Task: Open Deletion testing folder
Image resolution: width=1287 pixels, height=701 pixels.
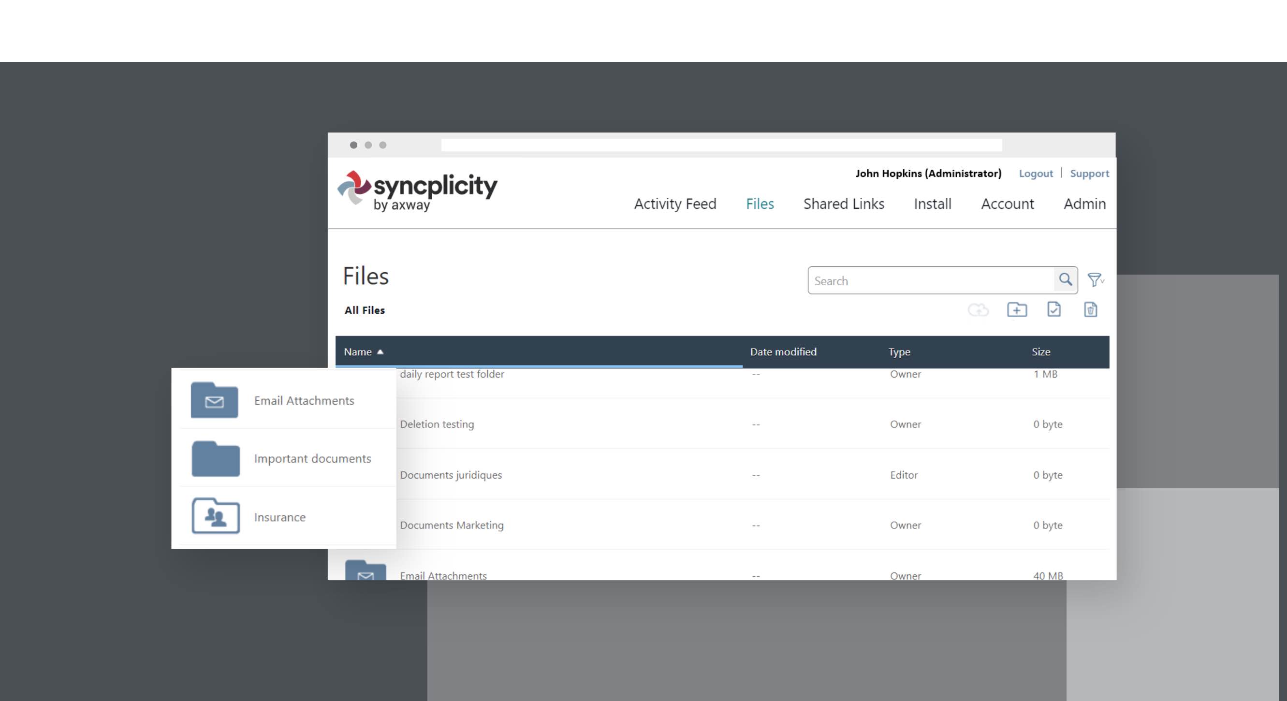Action: (x=437, y=424)
